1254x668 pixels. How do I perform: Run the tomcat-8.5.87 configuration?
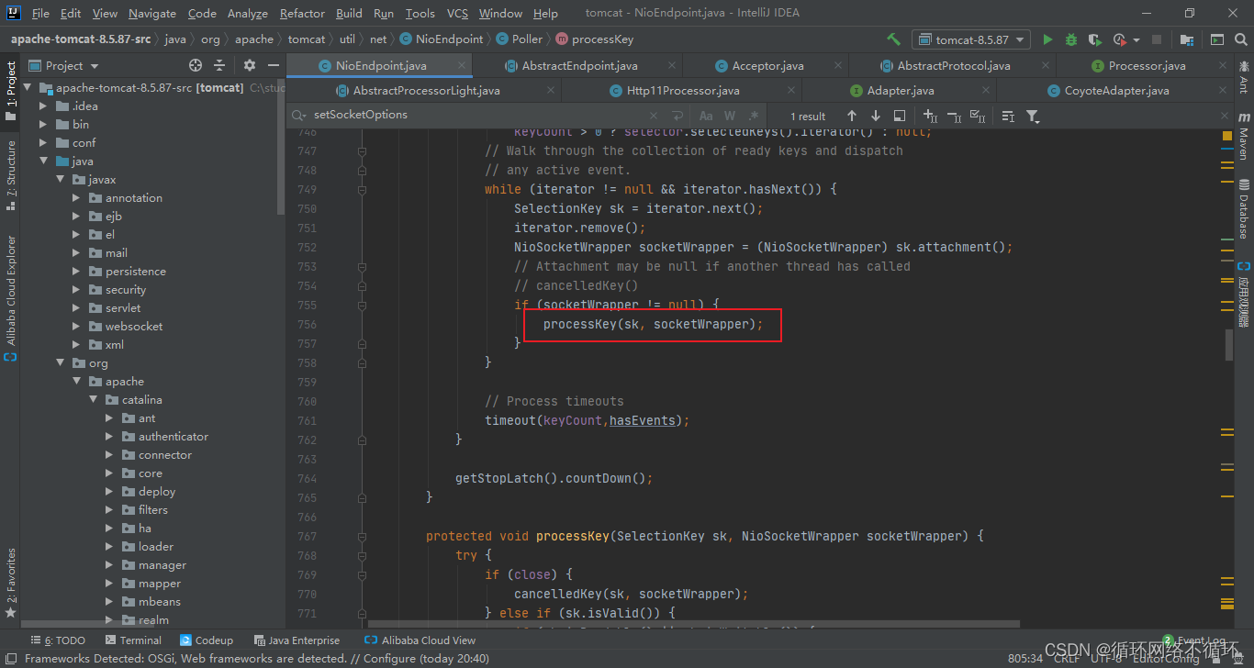(1047, 40)
